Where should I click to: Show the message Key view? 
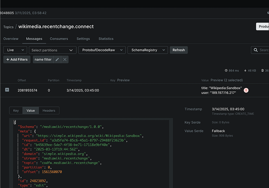click(16, 110)
